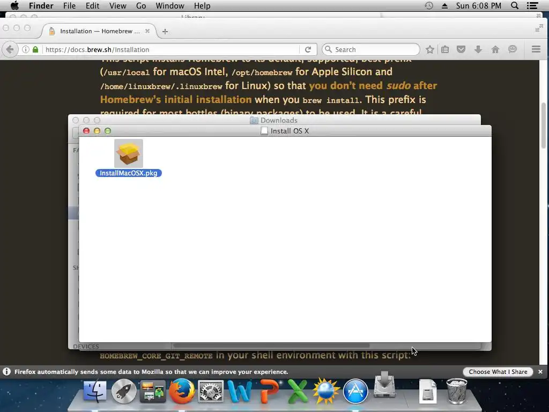Dismiss the Firefox data notification bar

tap(540, 372)
